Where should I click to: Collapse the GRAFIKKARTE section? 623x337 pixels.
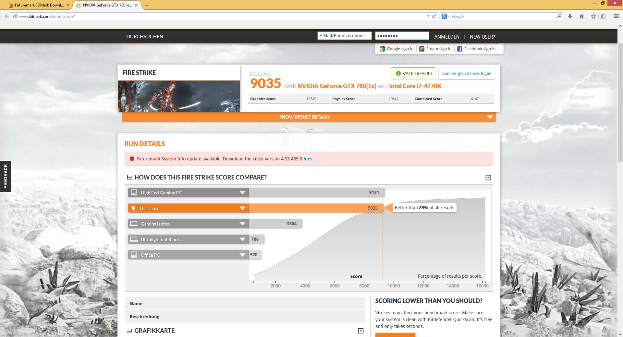pyautogui.click(x=361, y=331)
